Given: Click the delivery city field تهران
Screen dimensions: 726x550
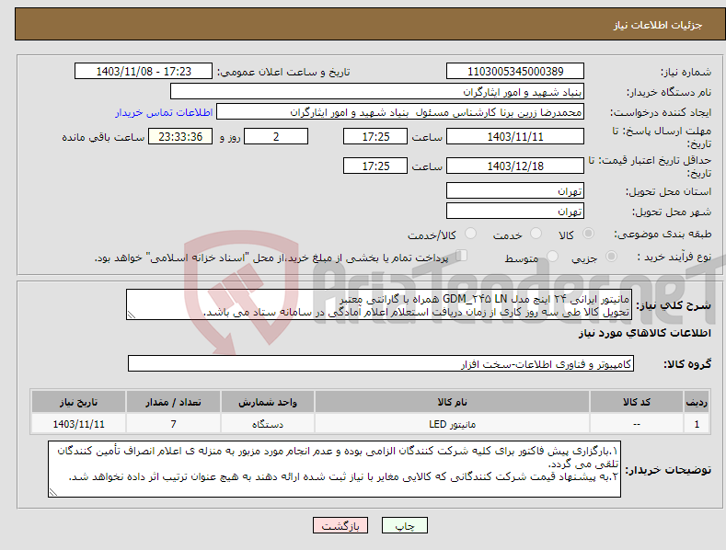Looking at the screenshot, I should pyautogui.click(x=515, y=212).
